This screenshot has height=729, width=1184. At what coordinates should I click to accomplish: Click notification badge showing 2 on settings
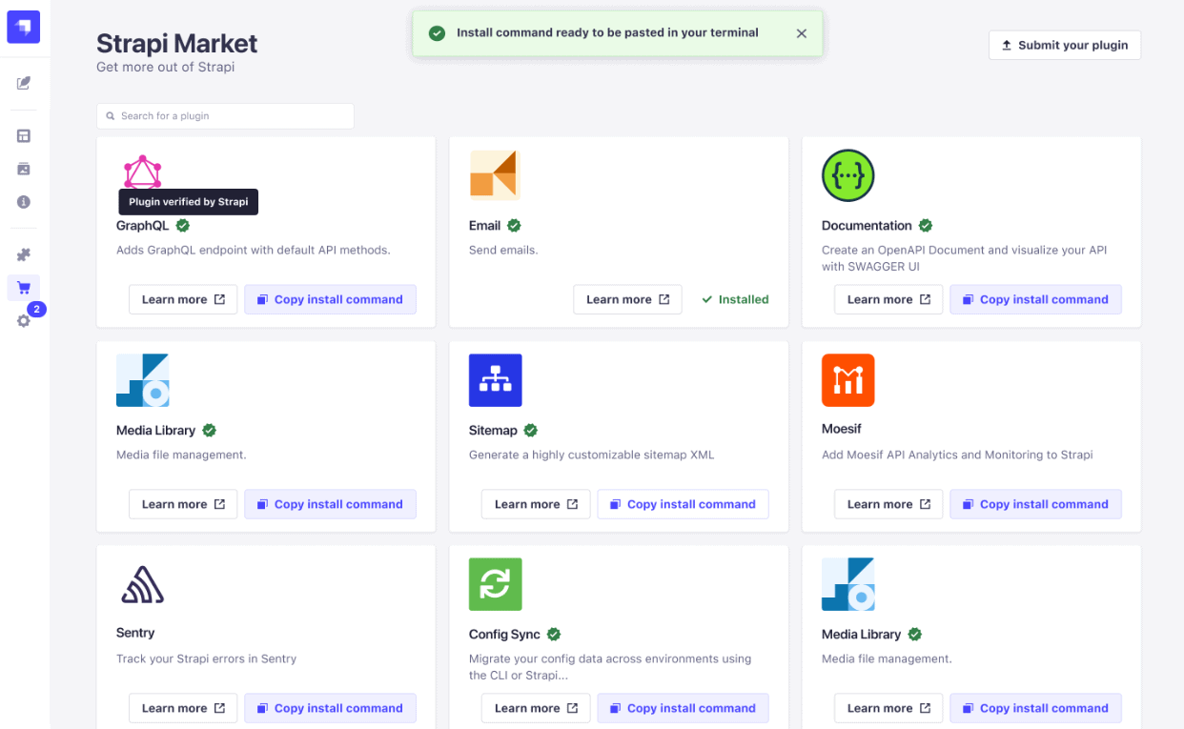coord(36,309)
